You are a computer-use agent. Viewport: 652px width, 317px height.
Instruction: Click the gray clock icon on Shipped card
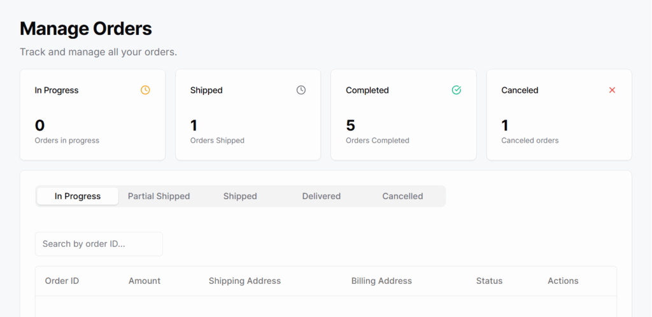pyautogui.click(x=301, y=90)
